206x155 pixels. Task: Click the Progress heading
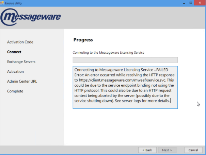click(x=83, y=40)
